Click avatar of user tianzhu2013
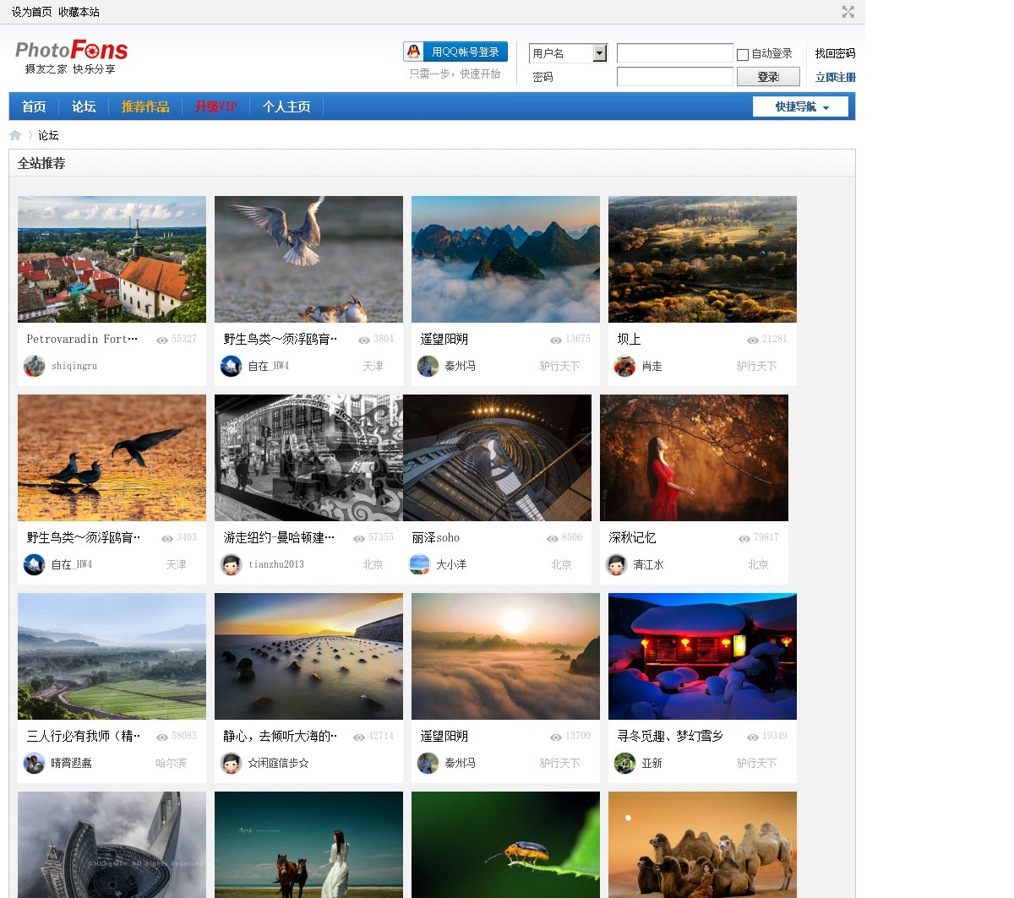This screenshot has width=1014, height=898. pyautogui.click(x=231, y=564)
